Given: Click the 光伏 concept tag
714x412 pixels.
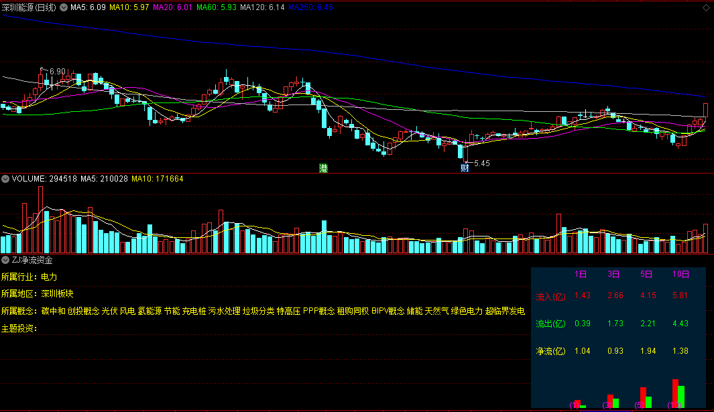Looking at the screenshot, I should point(109,311).
